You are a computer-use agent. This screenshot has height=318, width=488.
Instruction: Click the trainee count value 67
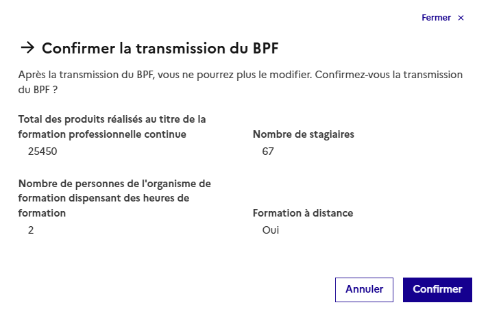coord(268,151)
